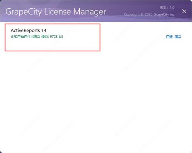Screen dimensions: 192x153
Task: Click the 剩余 text in the license status
Action: pyautogui.click(x=46, y=36)
